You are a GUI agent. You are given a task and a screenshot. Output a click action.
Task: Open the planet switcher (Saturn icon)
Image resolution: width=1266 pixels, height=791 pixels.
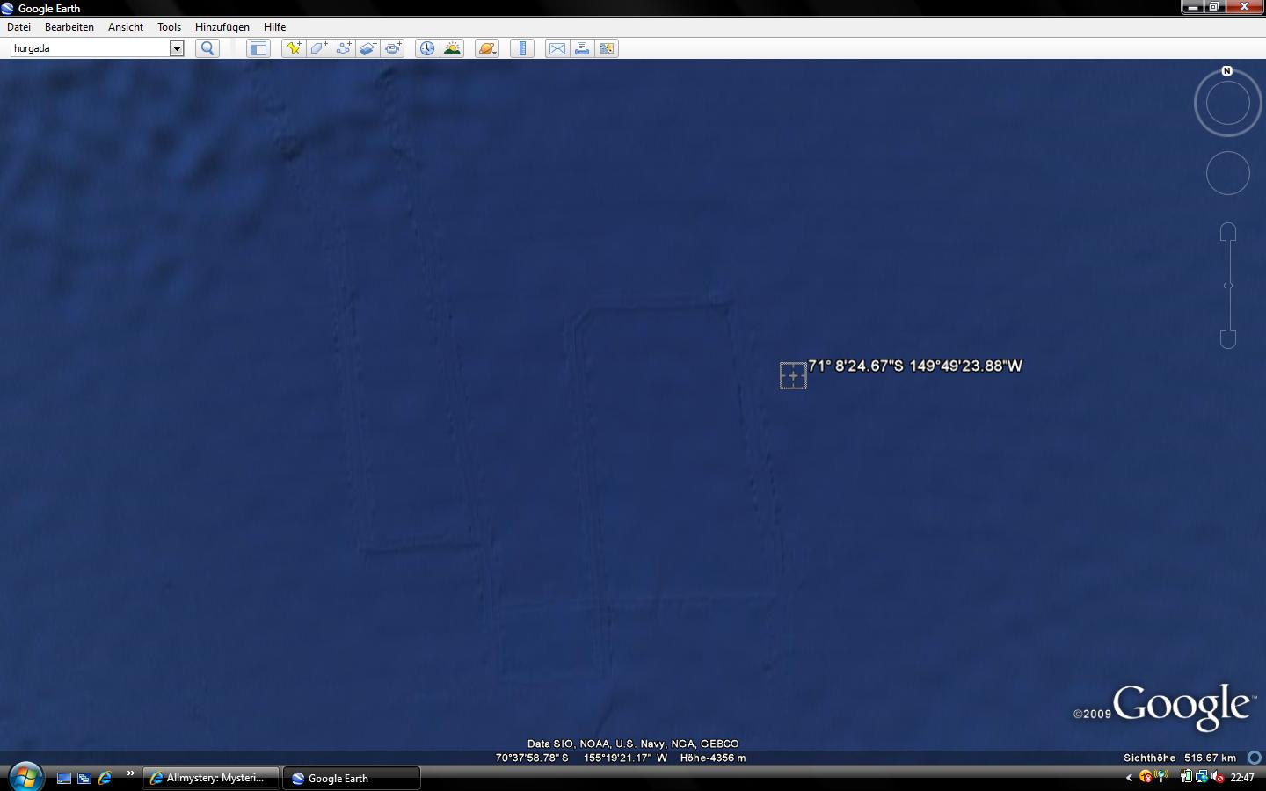point(487,48)
